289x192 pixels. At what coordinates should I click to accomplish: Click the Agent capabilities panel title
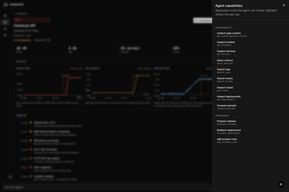[x=229, y=6]
